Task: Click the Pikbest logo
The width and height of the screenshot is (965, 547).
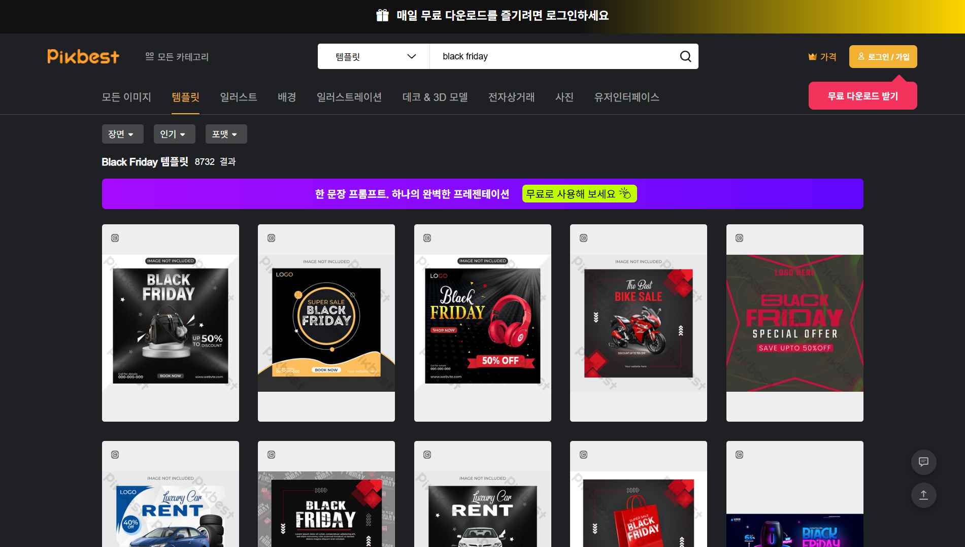Action: click(x=83, y=56)
